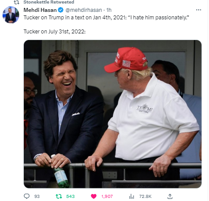Click the share upload icon
Screen dimensions: 209x201
click(170, 196)
